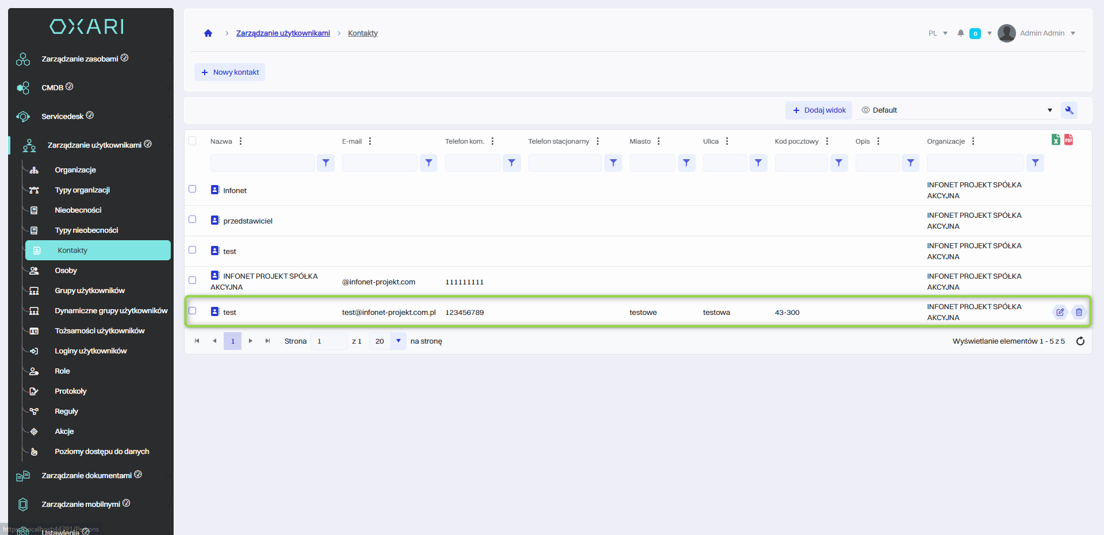Go to Grupy użytkowników menu item

pyautogui.click(x=90, y=291)
